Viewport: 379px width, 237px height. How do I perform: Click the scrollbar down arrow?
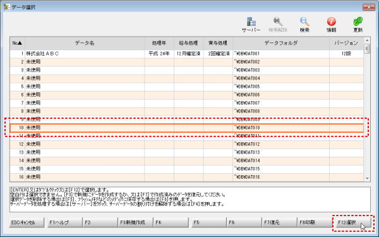[367, 178]
